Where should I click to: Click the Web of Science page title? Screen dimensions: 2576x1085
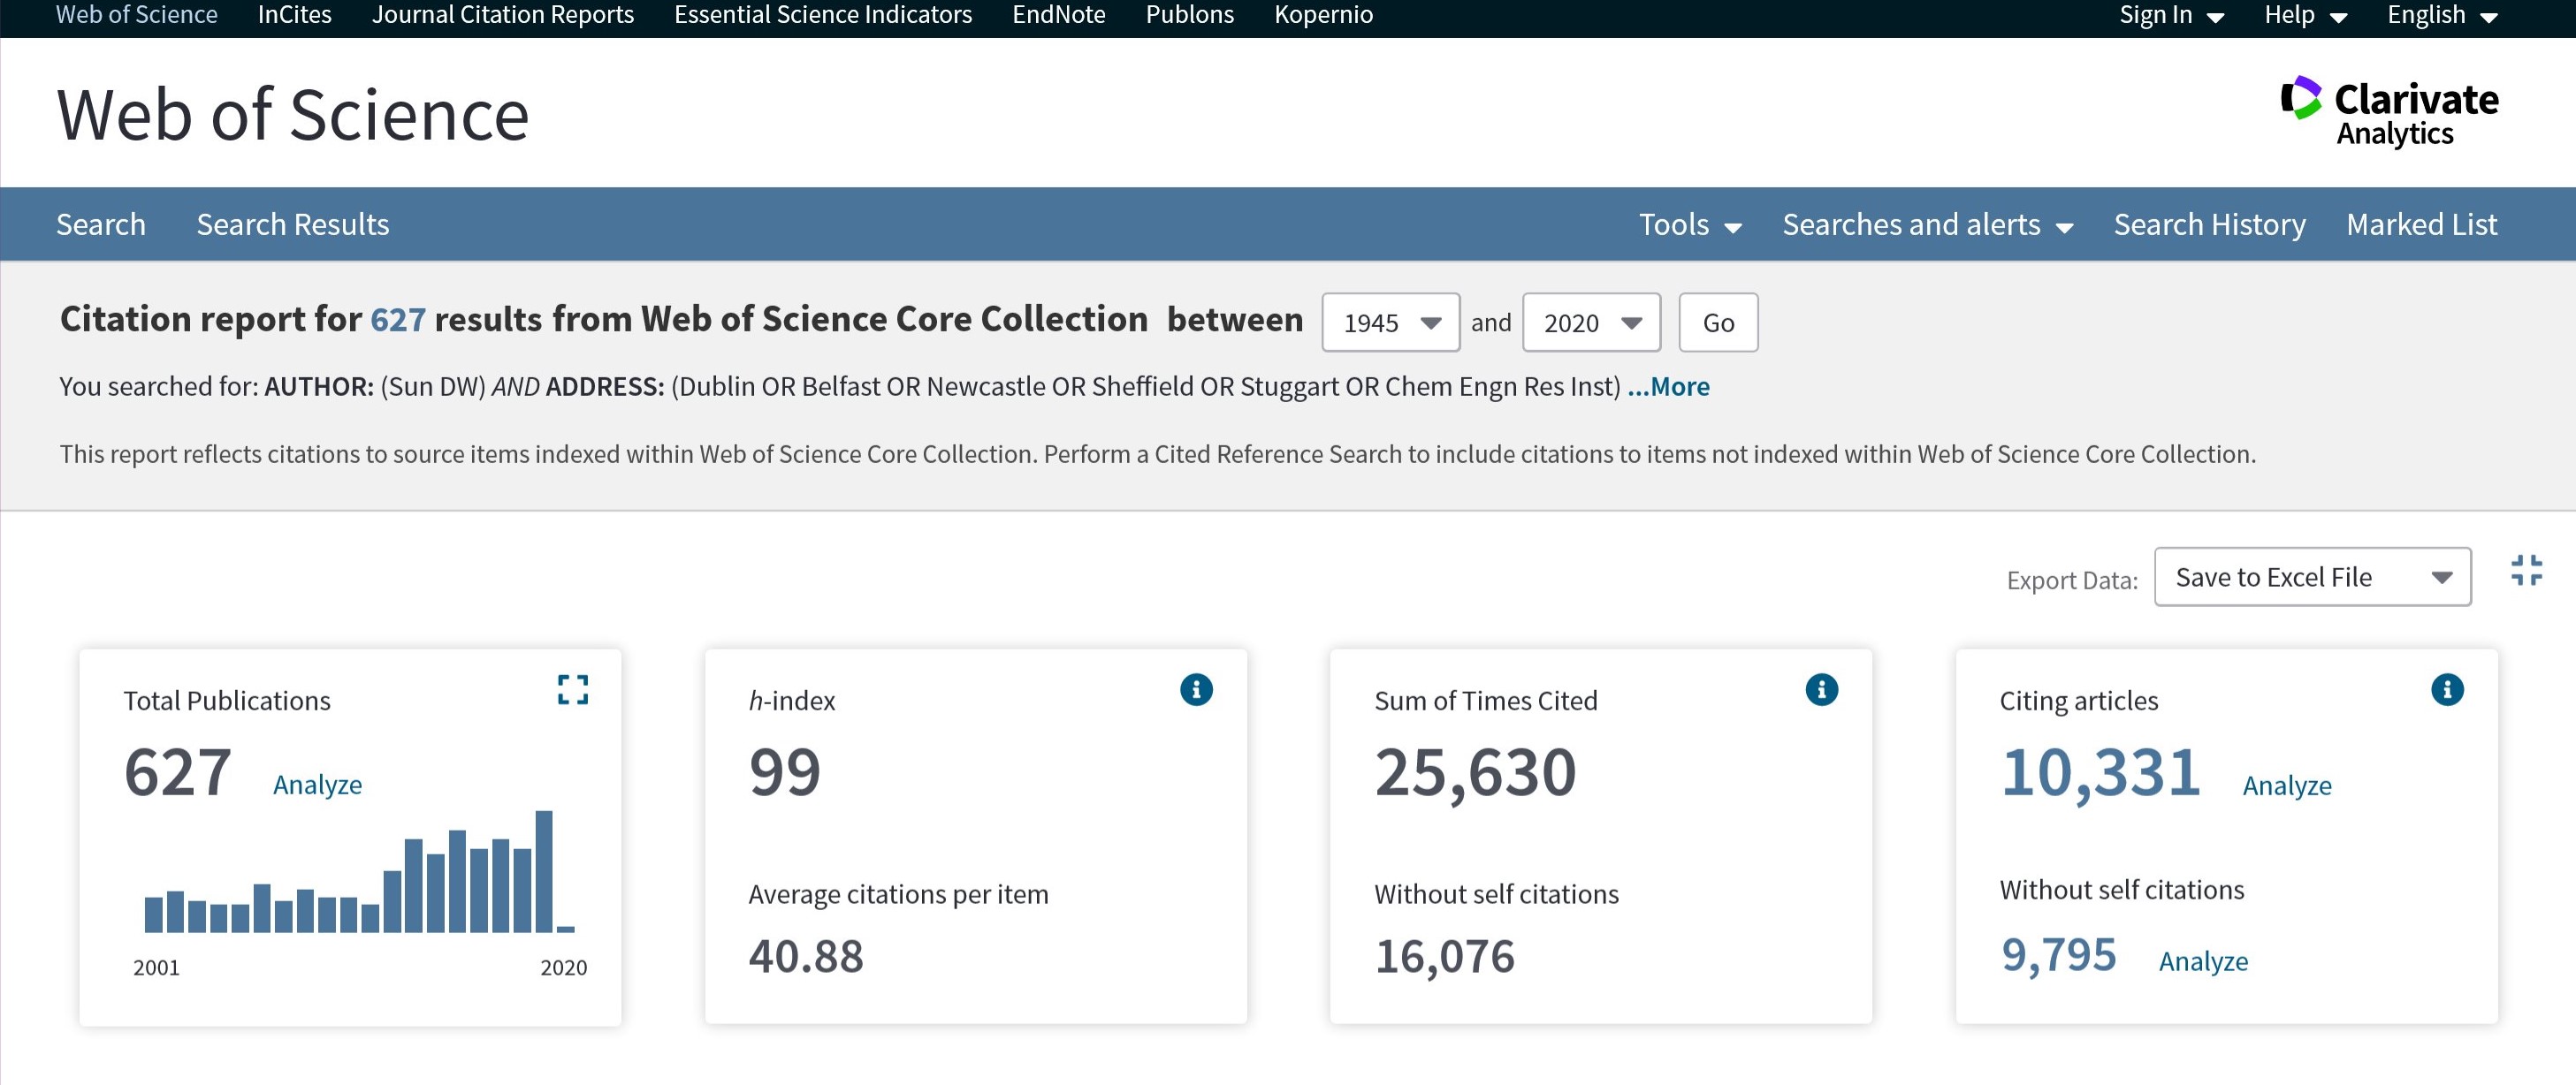(292, 115)
